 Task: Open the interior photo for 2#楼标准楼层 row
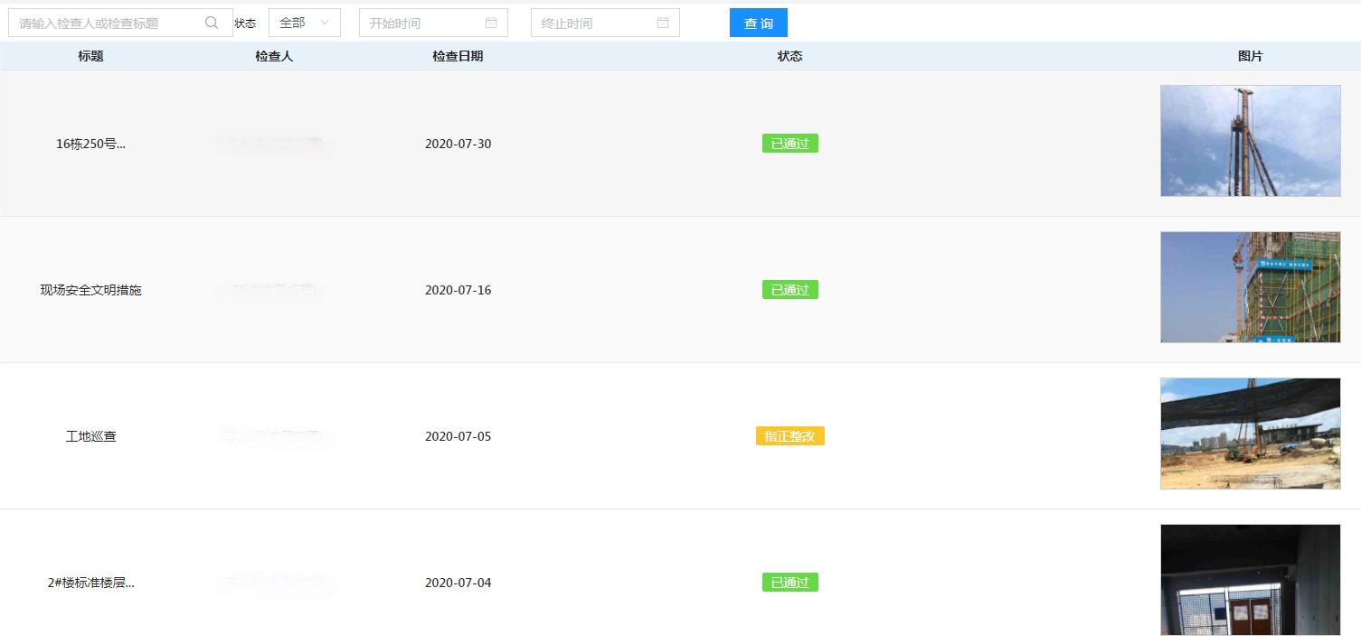pos(1250,580)
